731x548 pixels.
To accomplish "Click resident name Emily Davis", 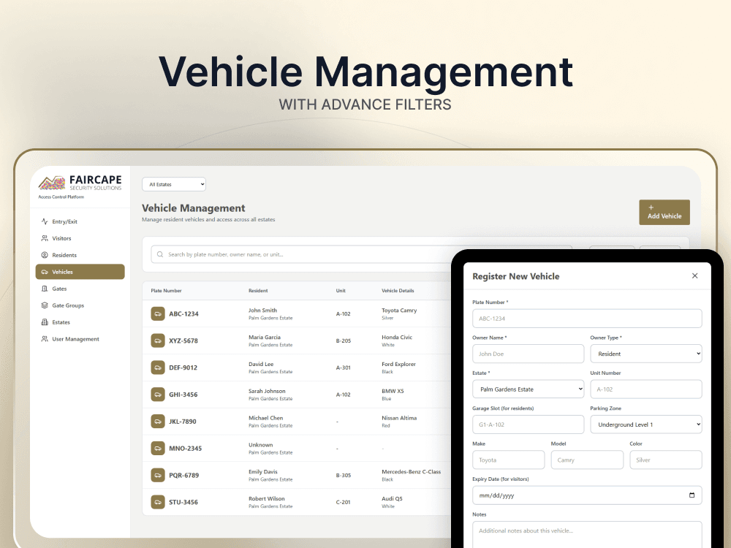I will click(x=263, y=471).
